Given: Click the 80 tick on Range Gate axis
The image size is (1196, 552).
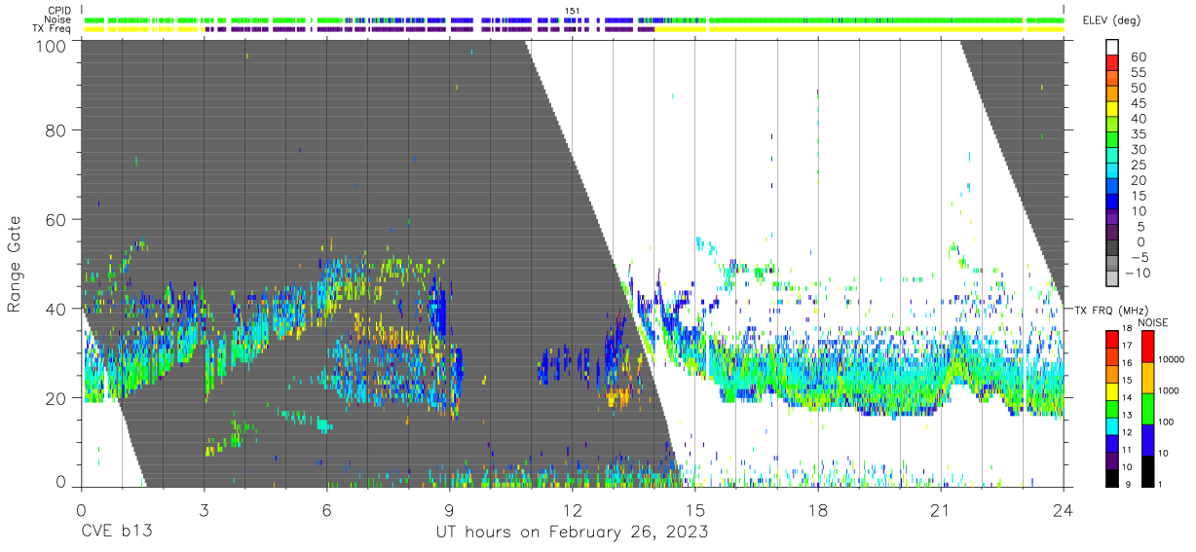Looking at the screenshot, I should point(56,129).
